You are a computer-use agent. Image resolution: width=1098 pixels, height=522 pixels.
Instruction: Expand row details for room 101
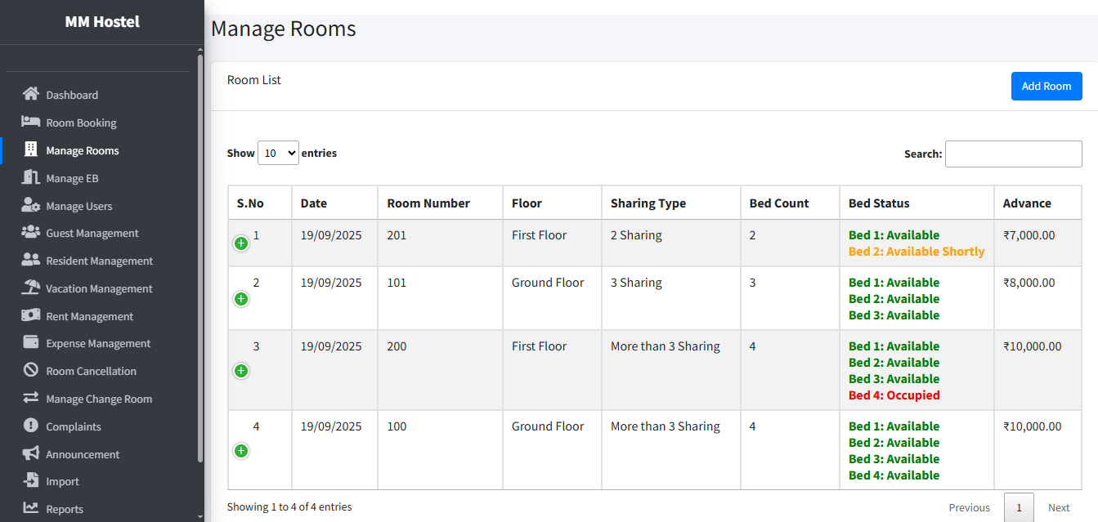click(x=241, y=299)
